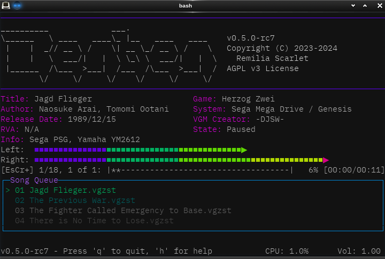The image size is (385, 259).
Task: Click the '1/18, 1 of 1:' track counter
Action: click(x=70, y=170)
